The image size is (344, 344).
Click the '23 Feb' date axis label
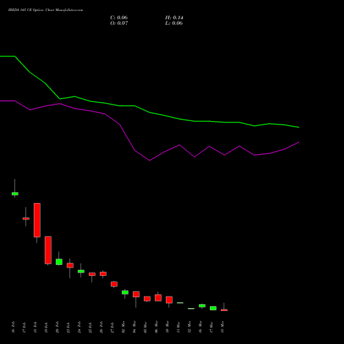pos(68,327)
